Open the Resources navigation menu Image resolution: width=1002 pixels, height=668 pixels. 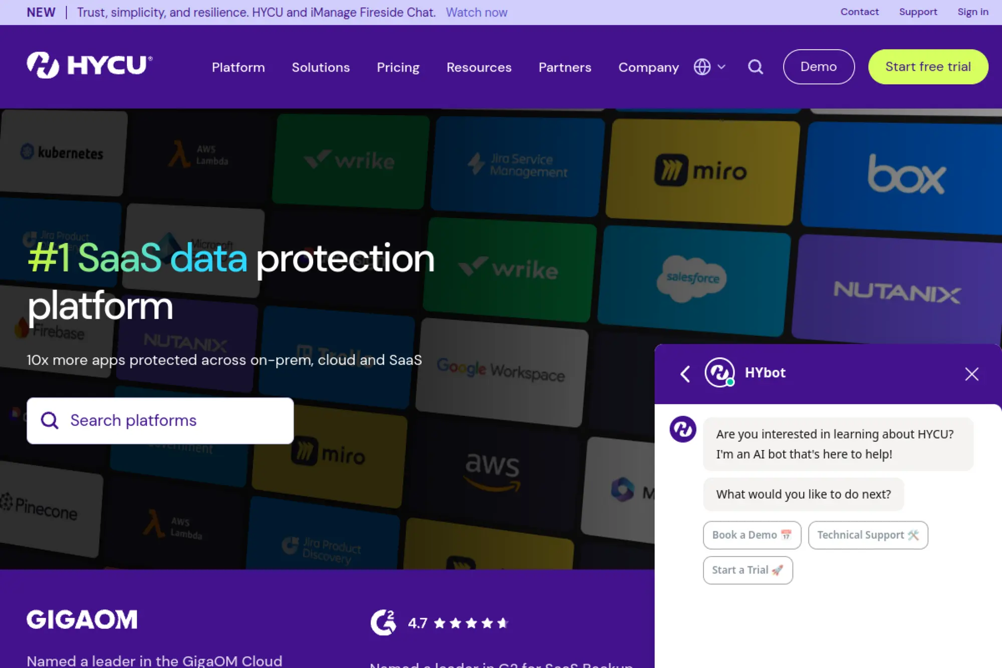478,67
